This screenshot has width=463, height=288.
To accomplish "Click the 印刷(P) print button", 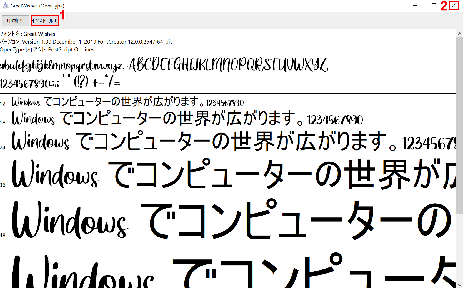I will click(15, 21).
